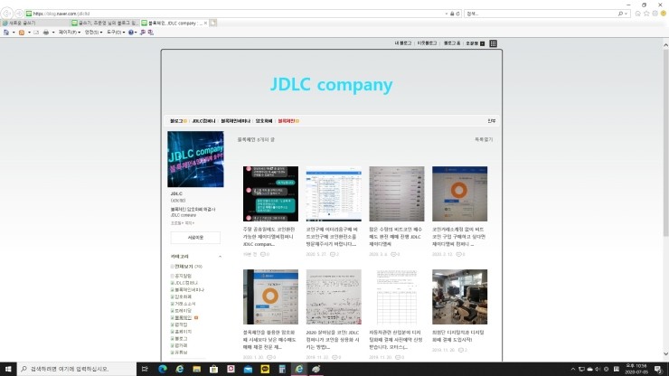Image resolution: width=669 pixels, height=376 pixels.
Task: Open the browser Tools gear icon
Action: pos(655,14)
